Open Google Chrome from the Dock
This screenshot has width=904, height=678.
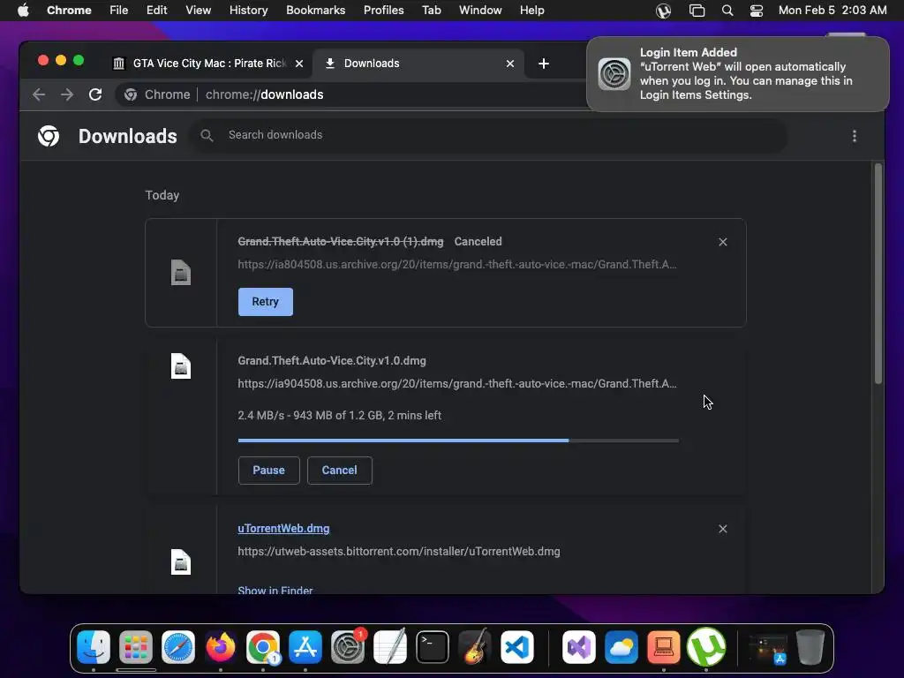263,647
